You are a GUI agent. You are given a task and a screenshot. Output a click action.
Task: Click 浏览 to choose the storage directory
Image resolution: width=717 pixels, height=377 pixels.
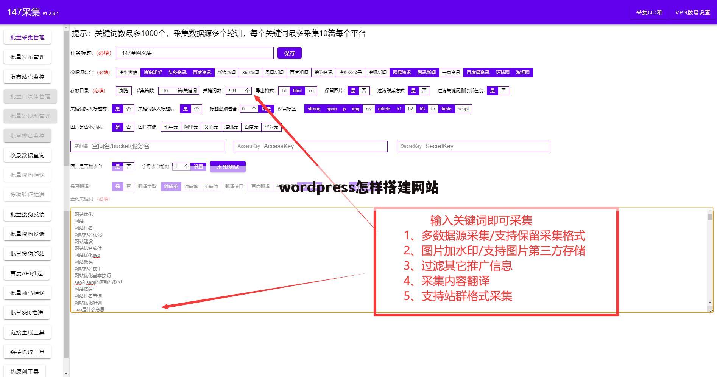point(123,91)
